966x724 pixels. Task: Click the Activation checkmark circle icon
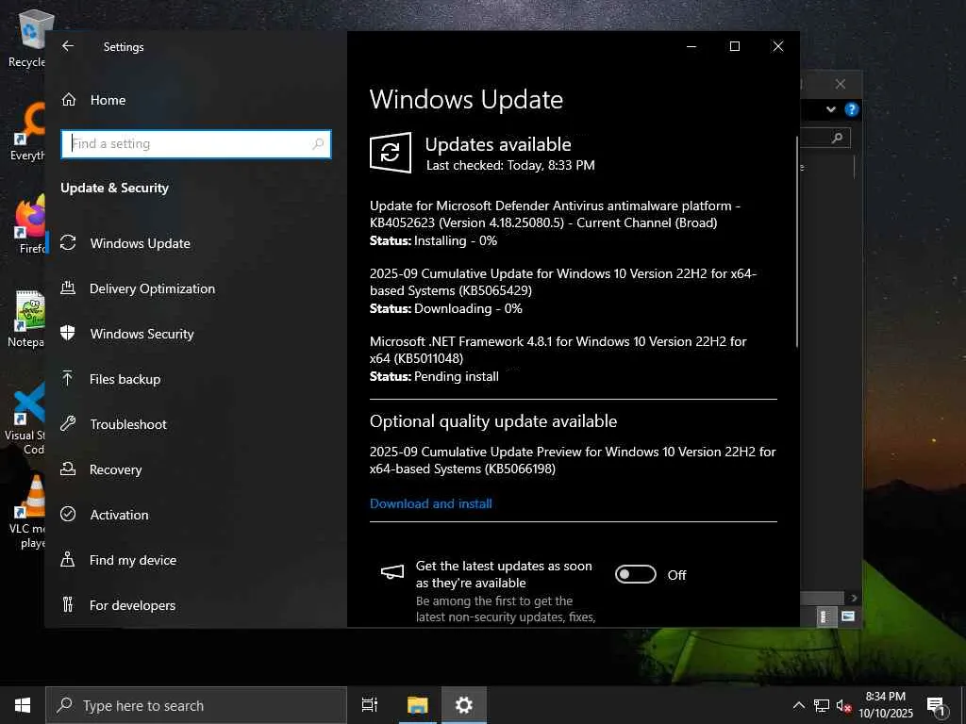point(68,514)
